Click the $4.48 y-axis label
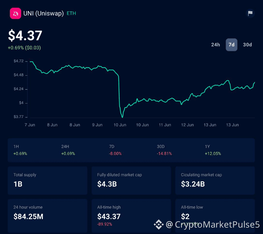 pos(19,75)
